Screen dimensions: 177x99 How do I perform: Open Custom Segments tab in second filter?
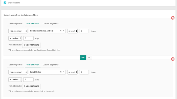[x=51, y=65]
